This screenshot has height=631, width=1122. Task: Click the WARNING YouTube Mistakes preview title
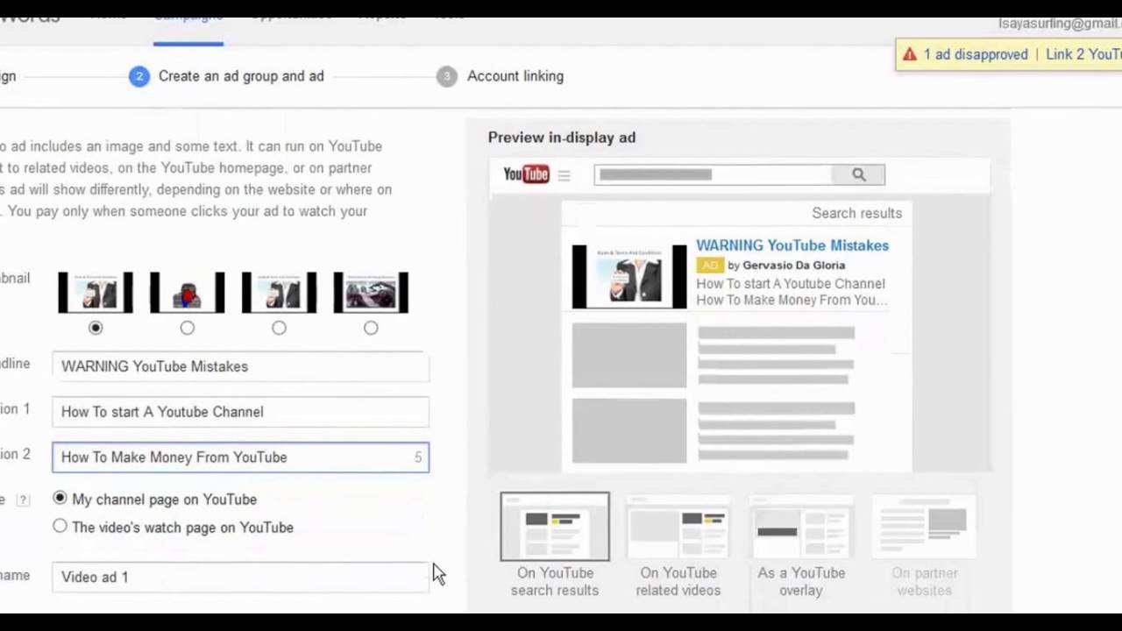point(792,245)
